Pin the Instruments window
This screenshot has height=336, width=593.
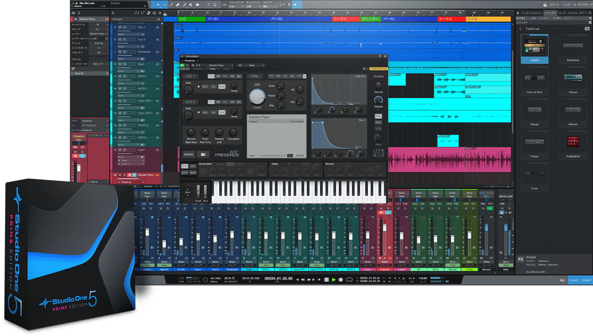pyautogui.click(x=380, y=56)
